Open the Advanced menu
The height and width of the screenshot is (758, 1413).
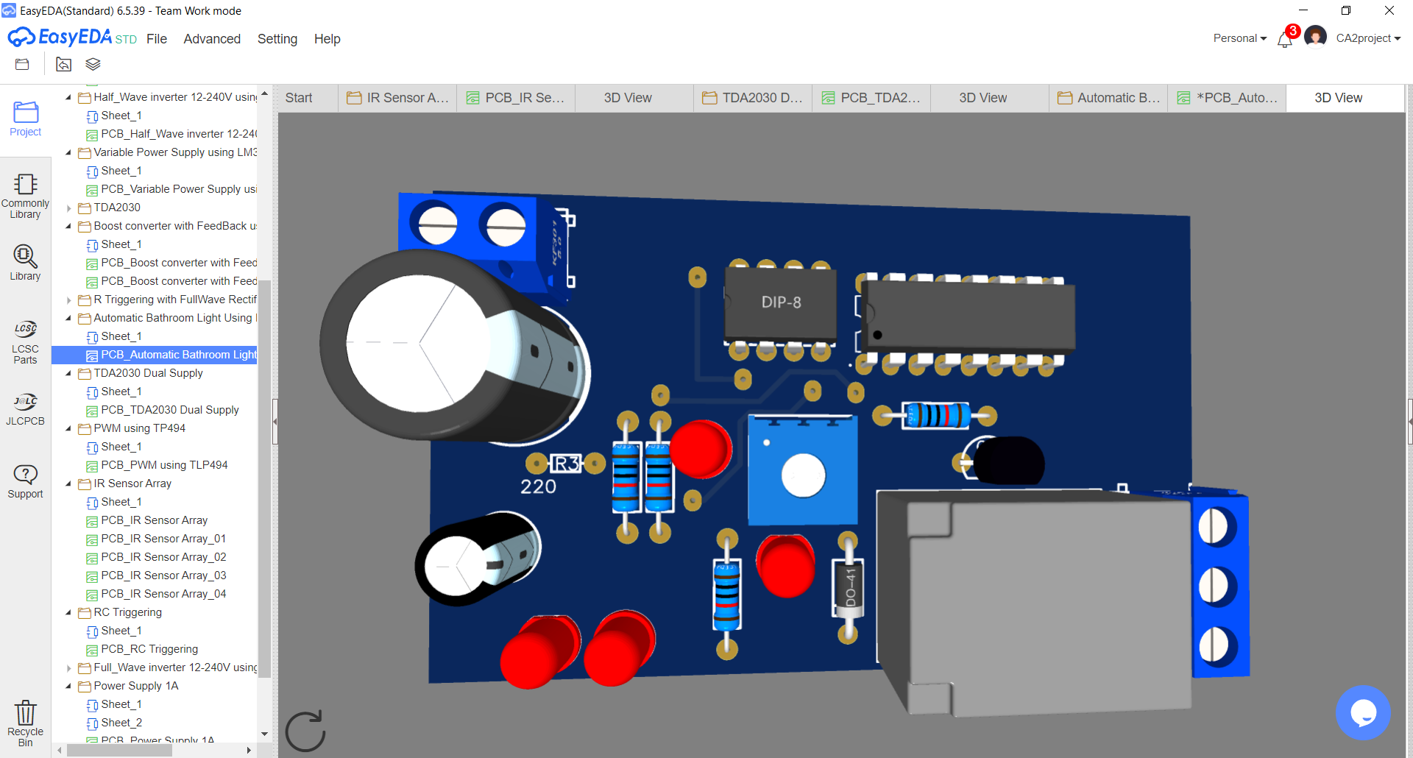(212, 39)
